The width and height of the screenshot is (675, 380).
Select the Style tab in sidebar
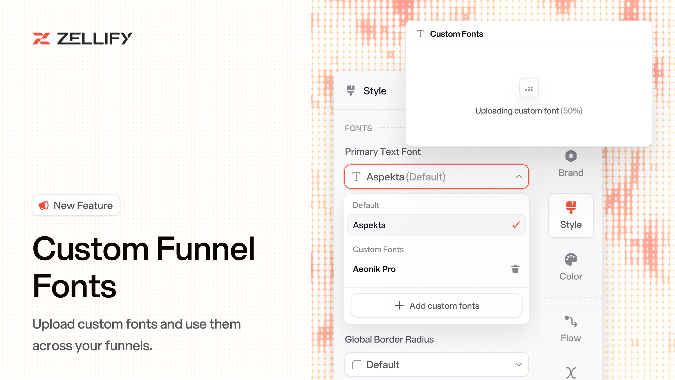click(x=571, y=216)
